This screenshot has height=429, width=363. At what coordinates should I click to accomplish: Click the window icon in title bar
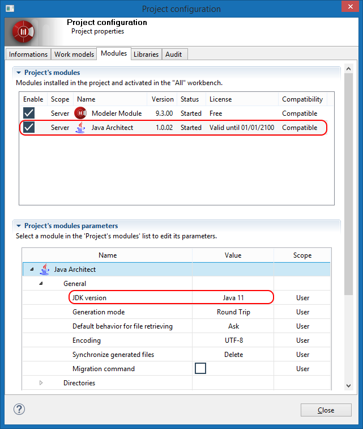click(x=10, y=9)
